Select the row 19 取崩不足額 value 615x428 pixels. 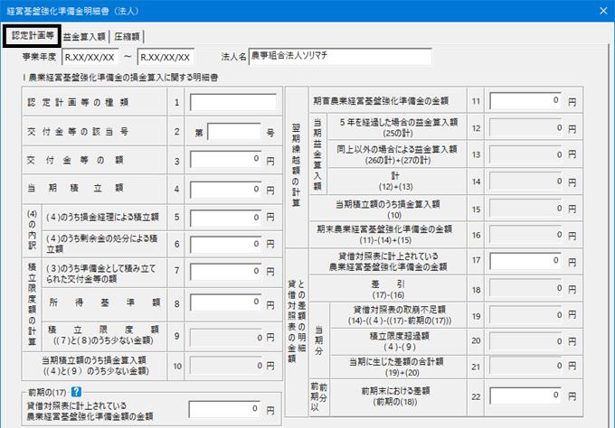coord(525,315)
